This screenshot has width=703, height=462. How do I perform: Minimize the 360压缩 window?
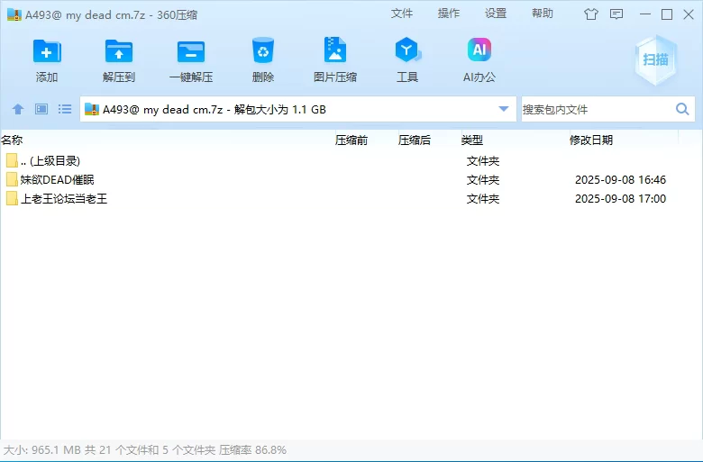pyautogui.click(x=645, y=14)
